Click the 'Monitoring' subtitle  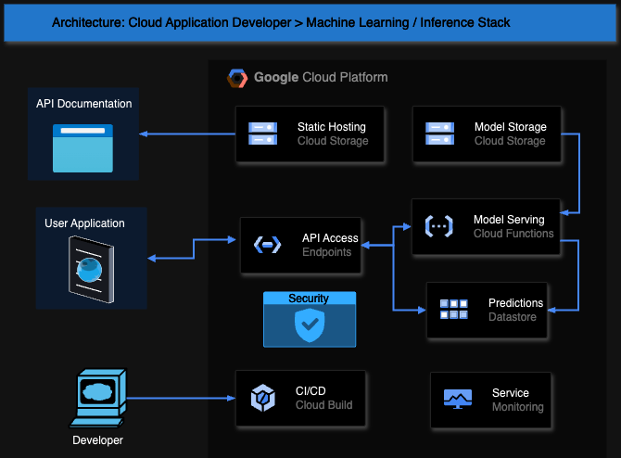517,407
